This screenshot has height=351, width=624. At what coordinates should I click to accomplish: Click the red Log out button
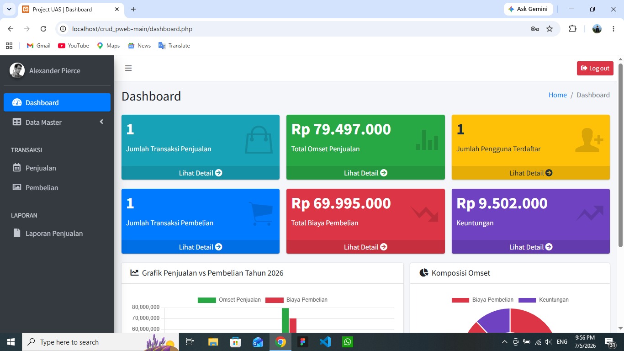coord(595,68)
